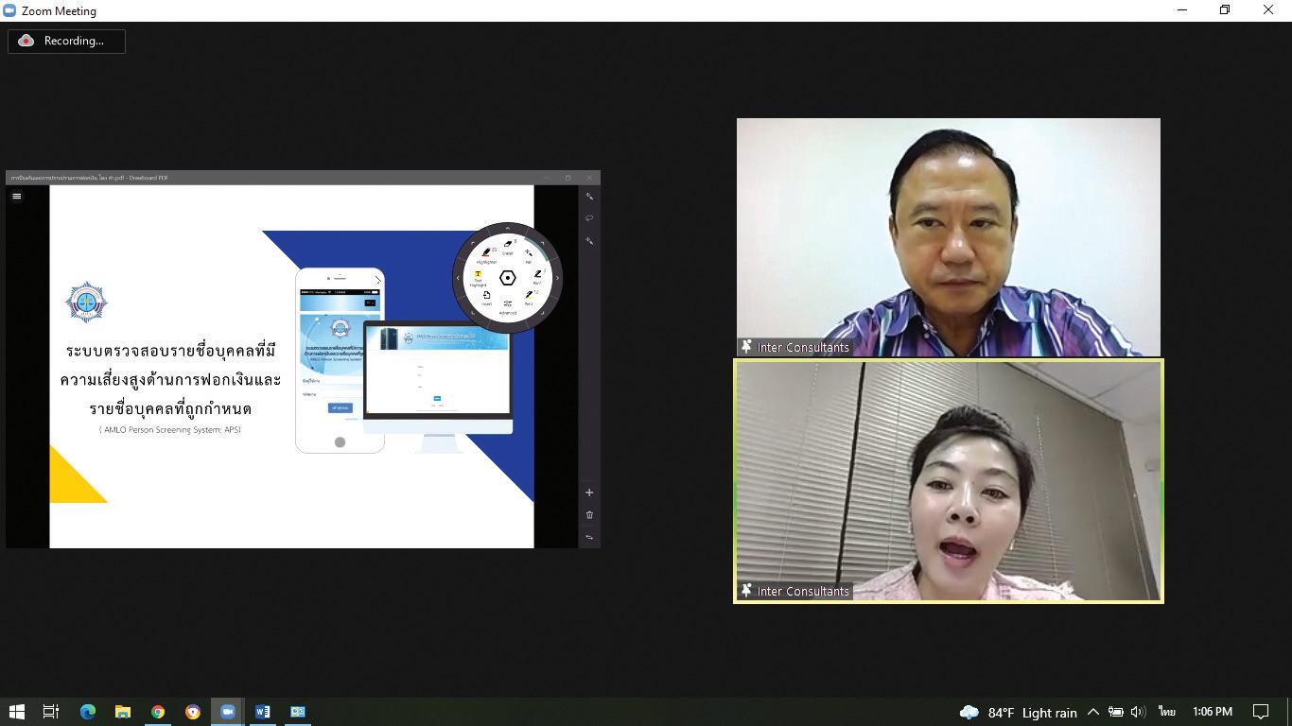This screenshot has height=726, width=1292.
Task: Switch the Thai input language indicator
Action: click(1167, 712)
